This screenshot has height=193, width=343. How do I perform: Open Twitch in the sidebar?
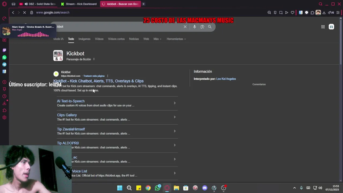(4, 50)
